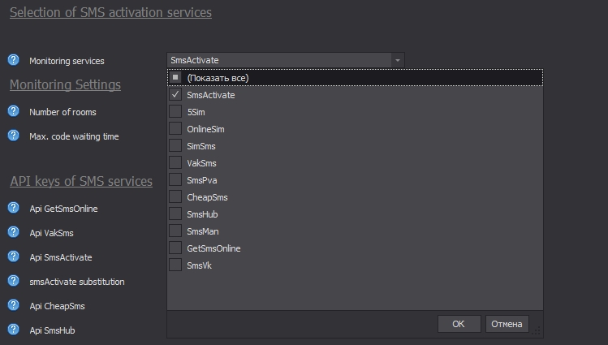Open help icon for Api CheapSms
This screenshot has width=608, height=345.
[13, 305]
